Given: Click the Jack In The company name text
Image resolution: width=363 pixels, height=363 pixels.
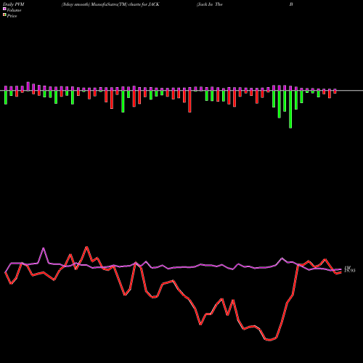Looking at the screenshot, I should pyautogui.click(x=210, y=4).
